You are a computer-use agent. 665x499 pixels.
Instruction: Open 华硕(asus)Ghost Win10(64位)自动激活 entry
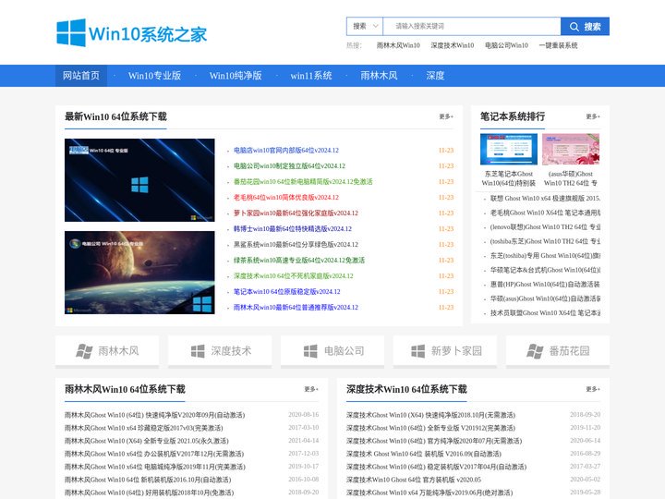tap(545, 298)
